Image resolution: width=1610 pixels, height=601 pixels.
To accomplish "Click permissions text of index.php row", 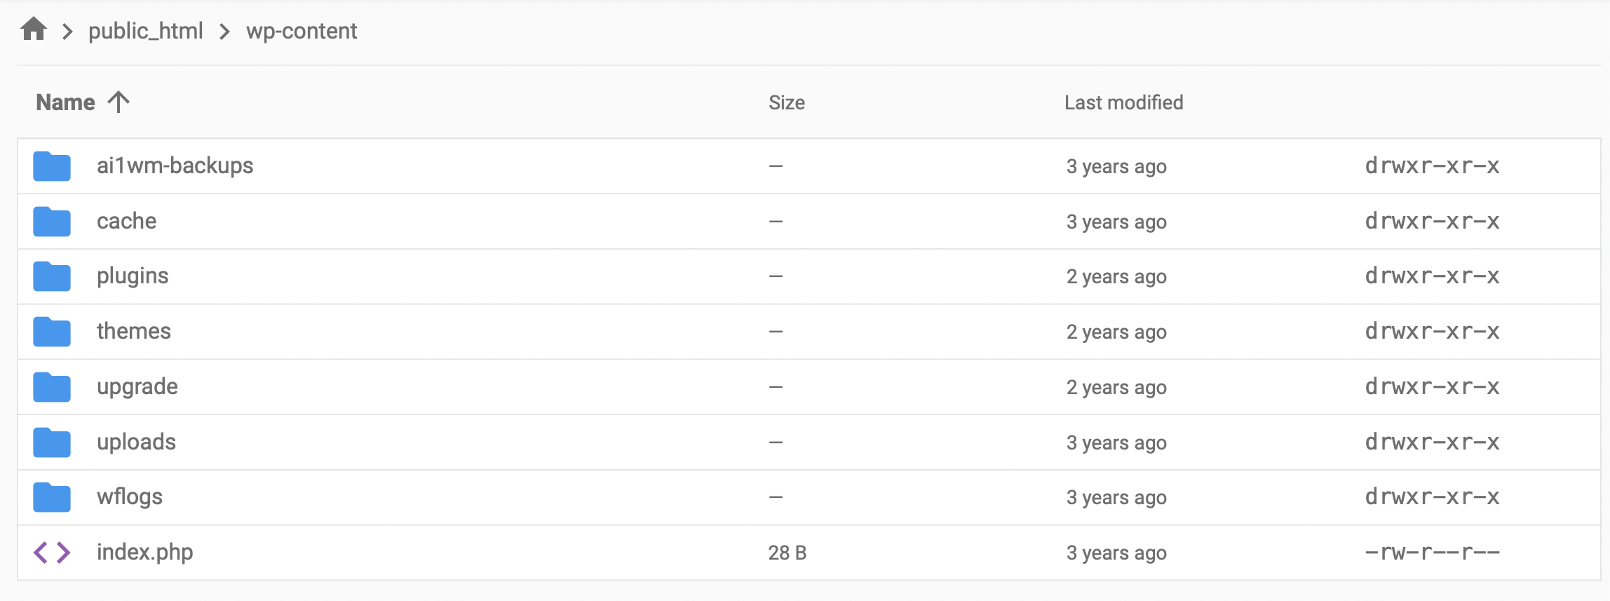I will click(x=1432, y=553).
